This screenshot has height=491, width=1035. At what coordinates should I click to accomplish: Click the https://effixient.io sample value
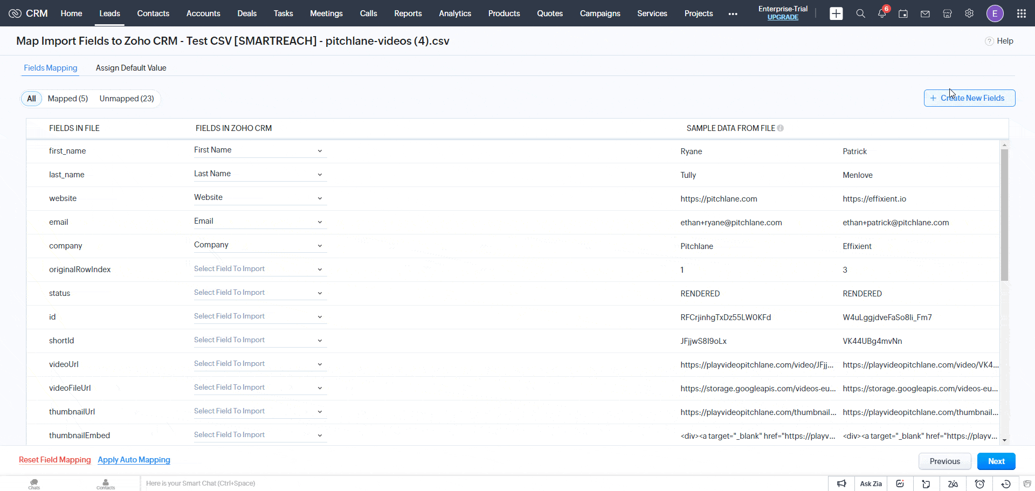pos(874,199)
